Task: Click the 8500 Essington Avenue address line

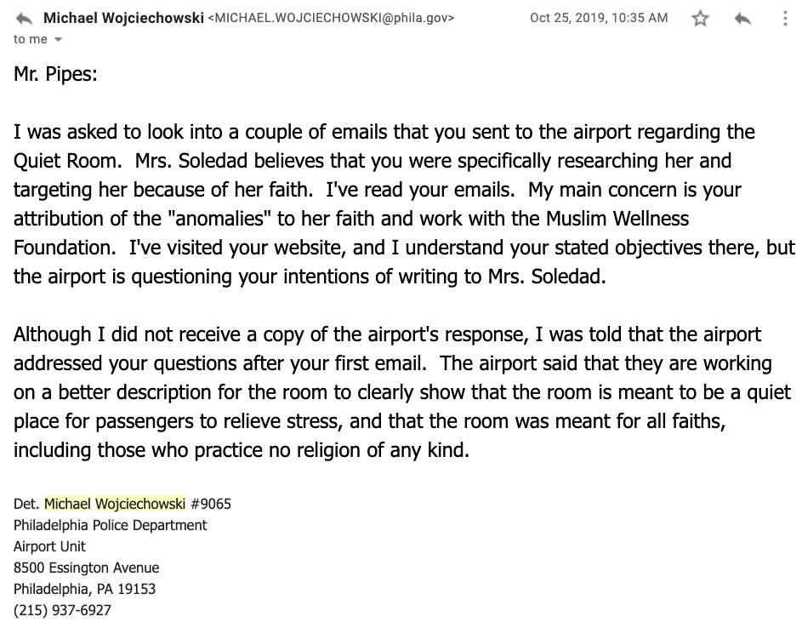Action: pos(87,568)
